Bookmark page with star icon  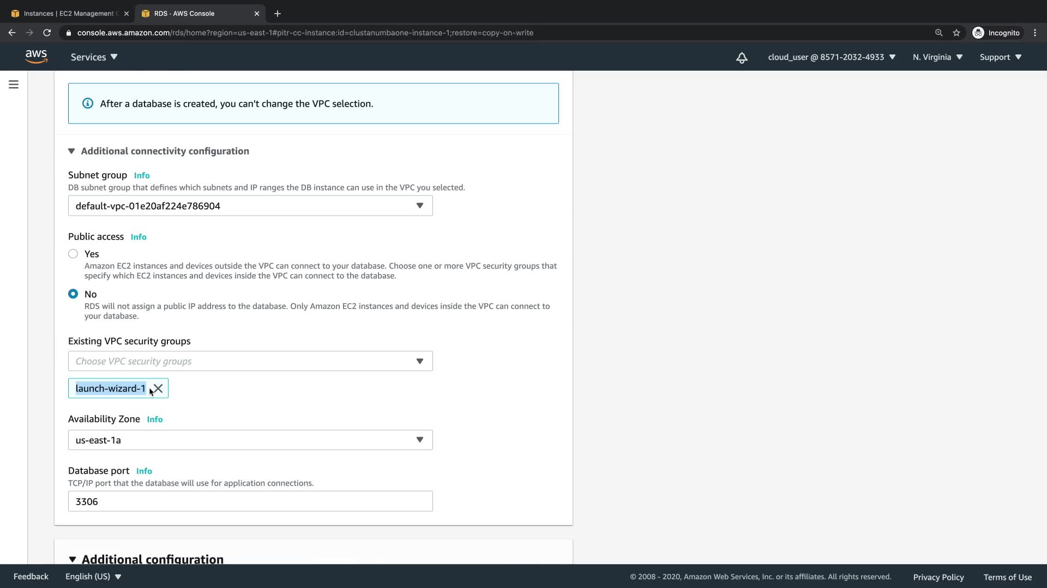coord(956,33)
